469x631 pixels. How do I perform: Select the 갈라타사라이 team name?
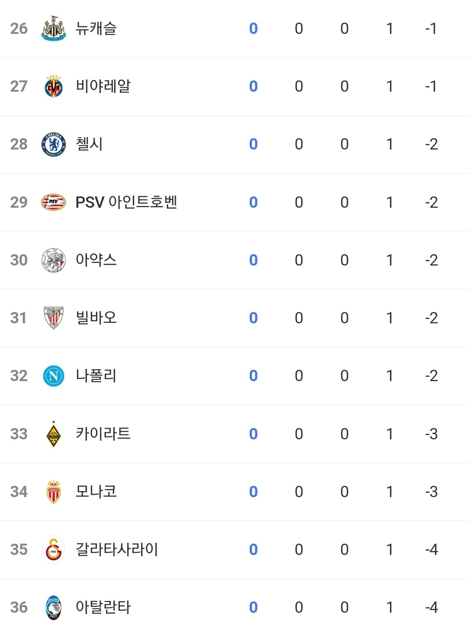click(x=117, y=550)
